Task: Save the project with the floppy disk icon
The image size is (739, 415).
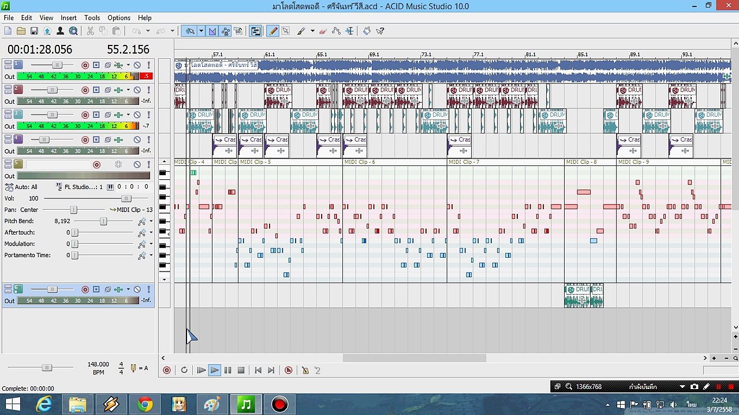Action: (34, 31)
